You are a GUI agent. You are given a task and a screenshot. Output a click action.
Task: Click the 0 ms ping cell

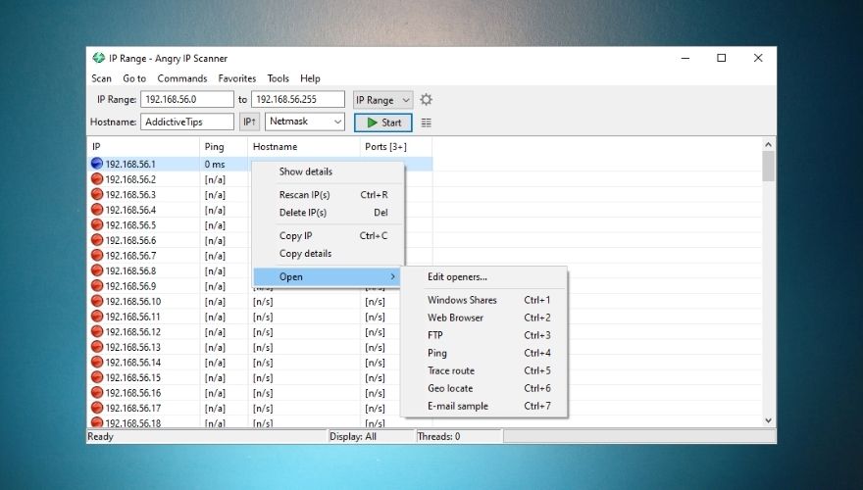[x=224, y=164]
